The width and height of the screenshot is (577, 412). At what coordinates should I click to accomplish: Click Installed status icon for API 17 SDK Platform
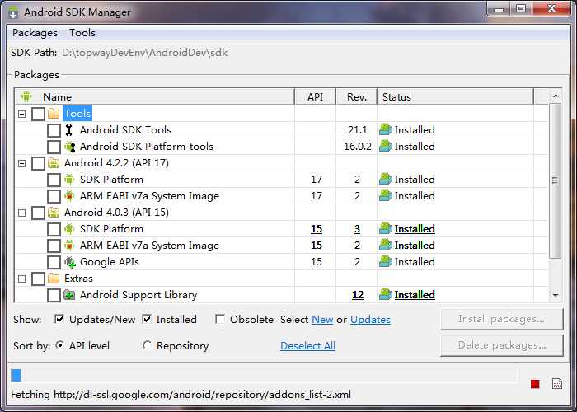[x=386, y=179]
